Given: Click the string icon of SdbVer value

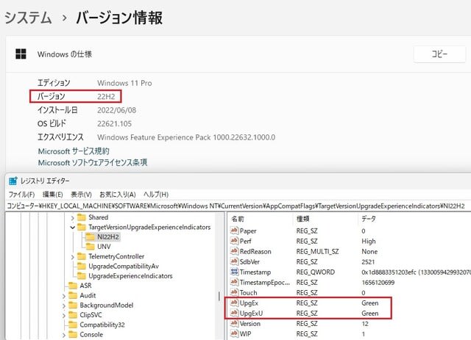Looking at the screenshot, I should coord(234,261).
